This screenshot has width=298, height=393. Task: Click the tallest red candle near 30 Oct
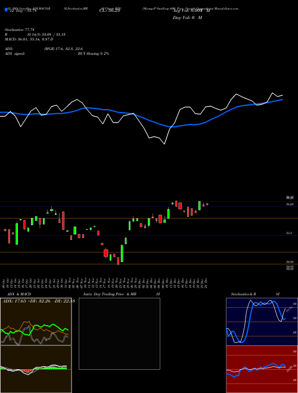pyautogui.click(x=63, y=220)
